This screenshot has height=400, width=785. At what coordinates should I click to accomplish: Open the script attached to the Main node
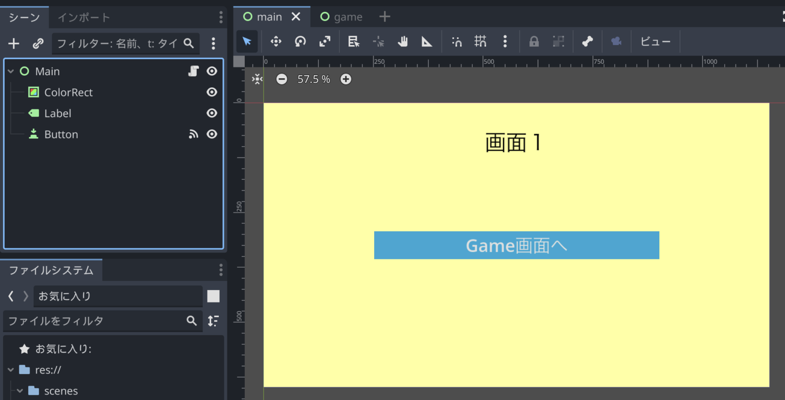193,71
